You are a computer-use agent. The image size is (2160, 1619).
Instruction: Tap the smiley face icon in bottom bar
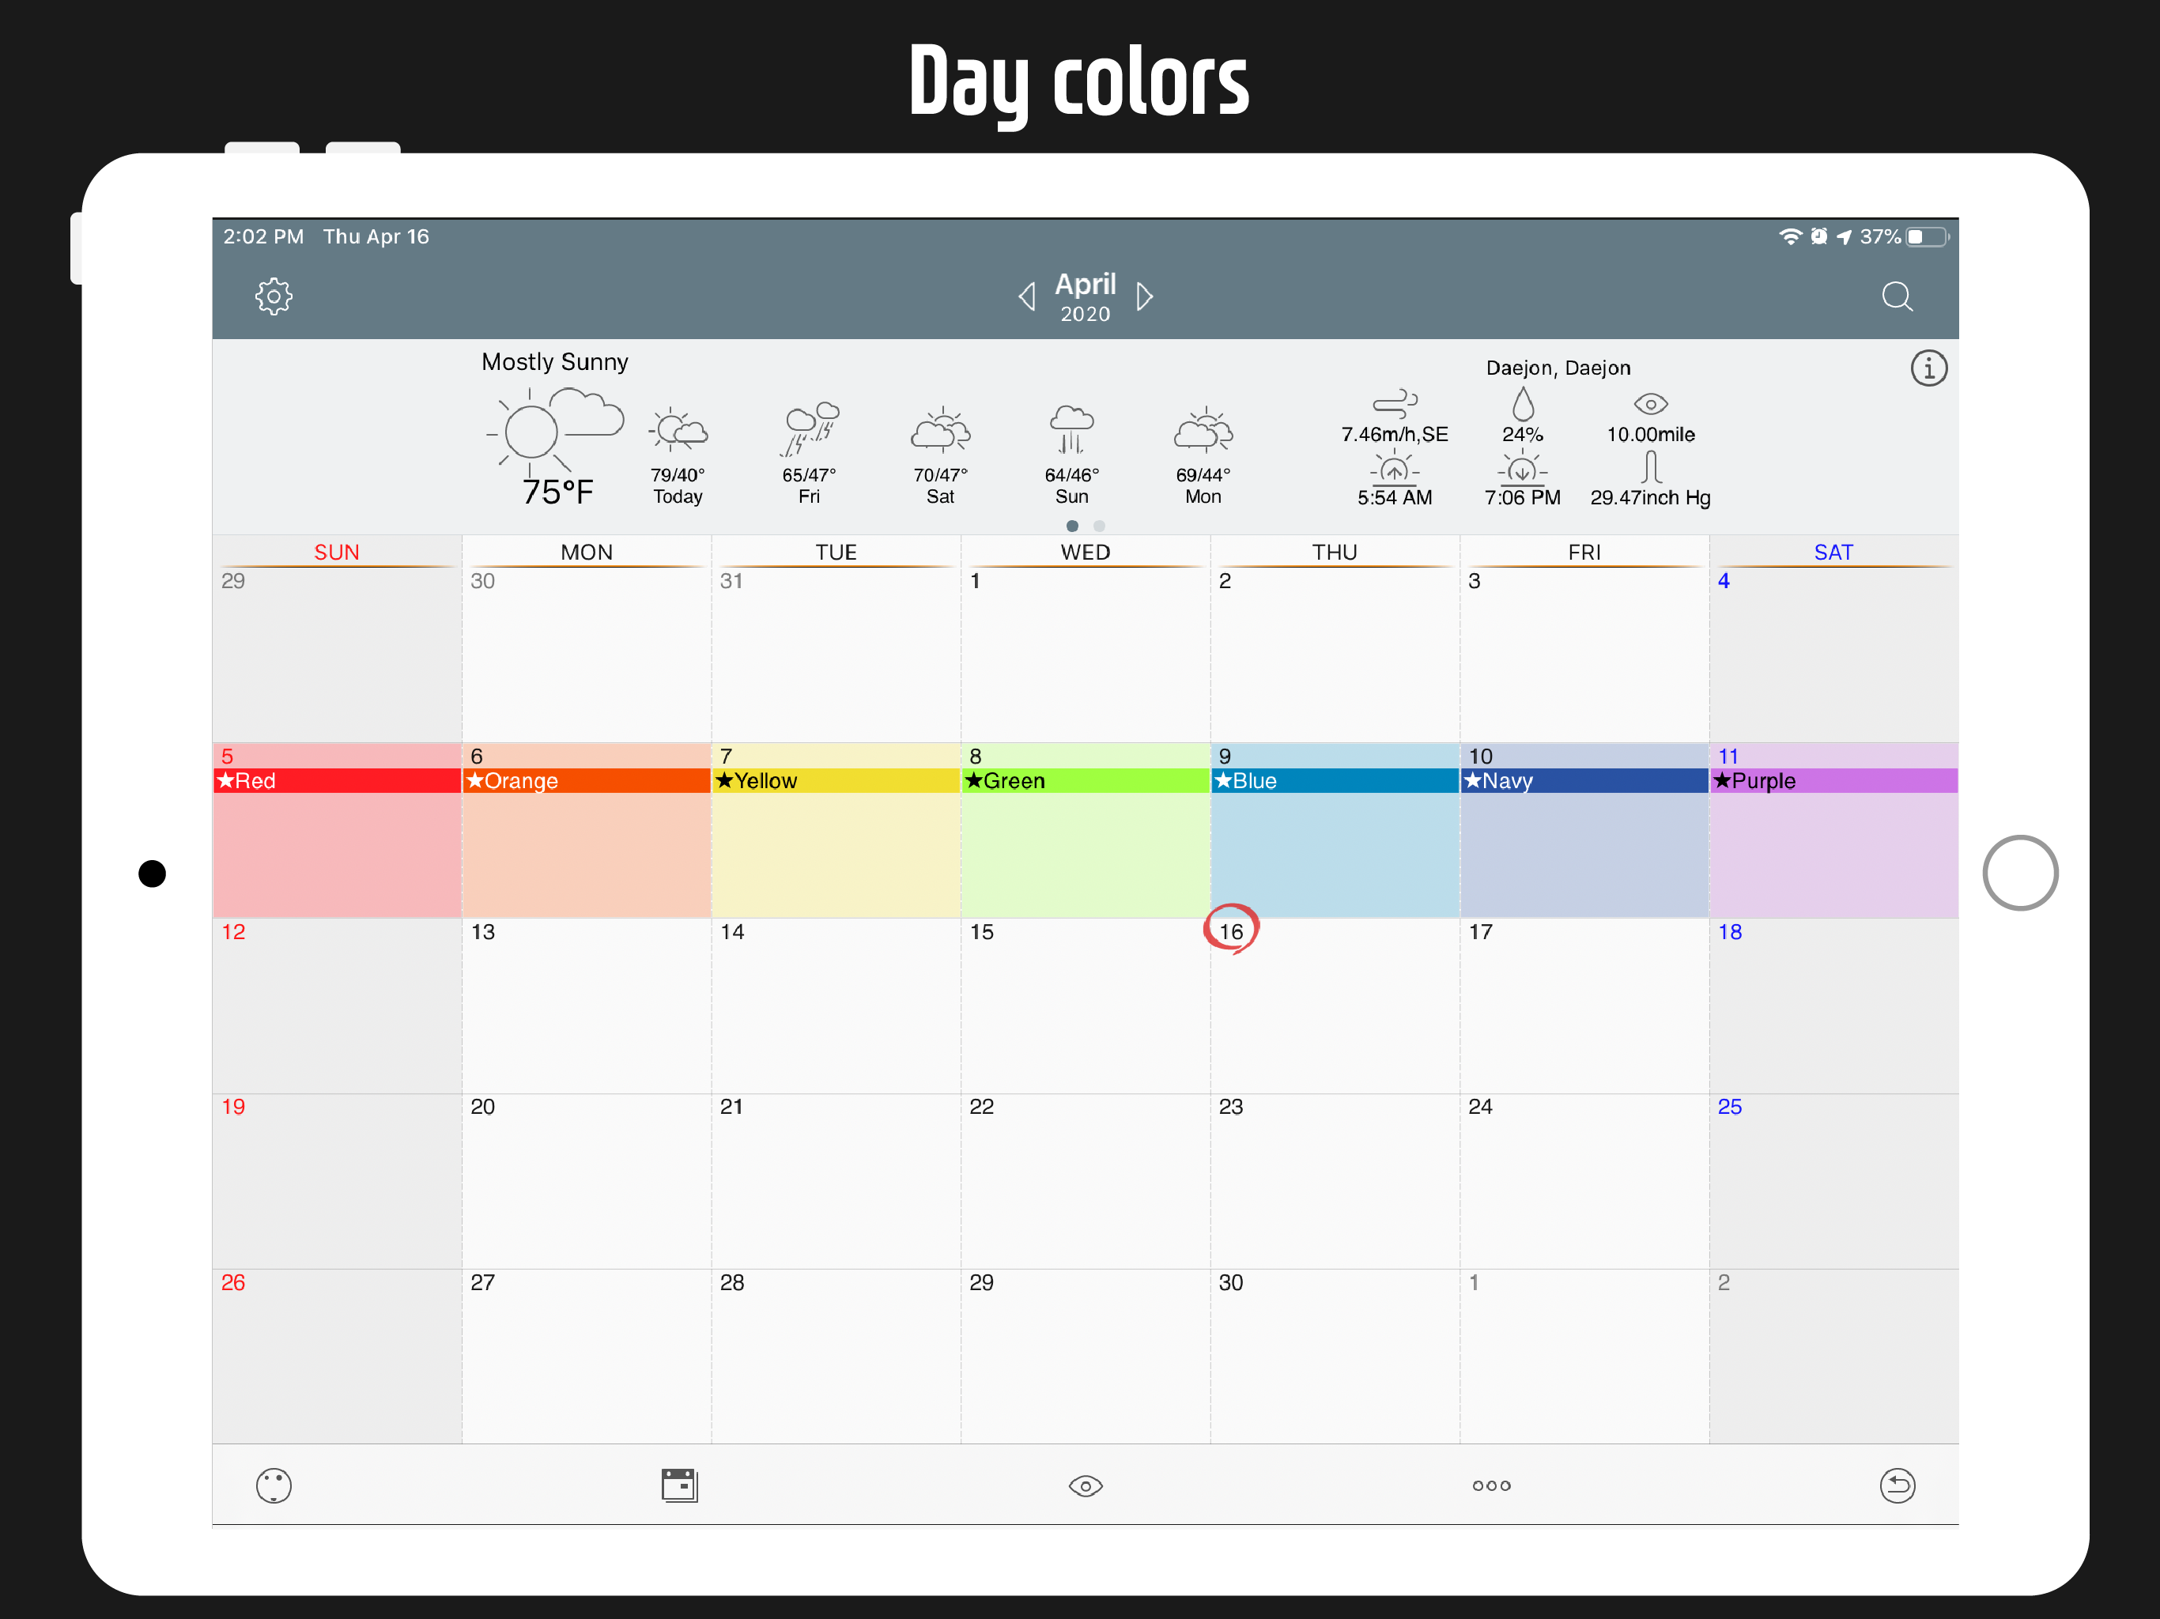point(274,1485)
